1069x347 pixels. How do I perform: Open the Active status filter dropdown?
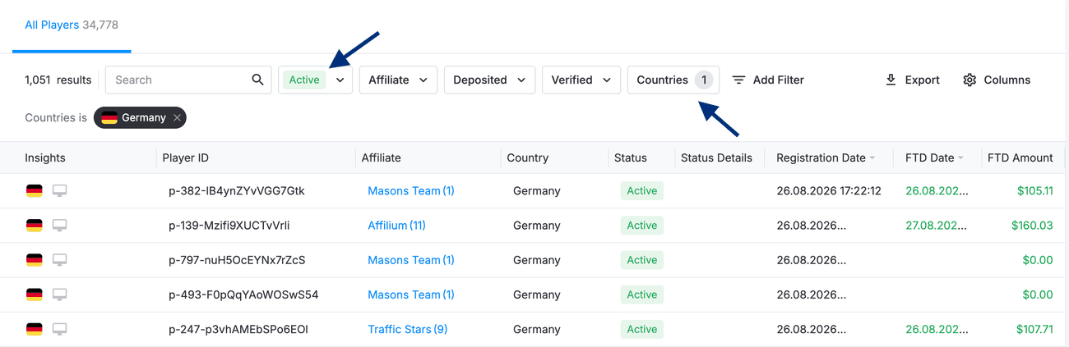[x=315, y=80]
